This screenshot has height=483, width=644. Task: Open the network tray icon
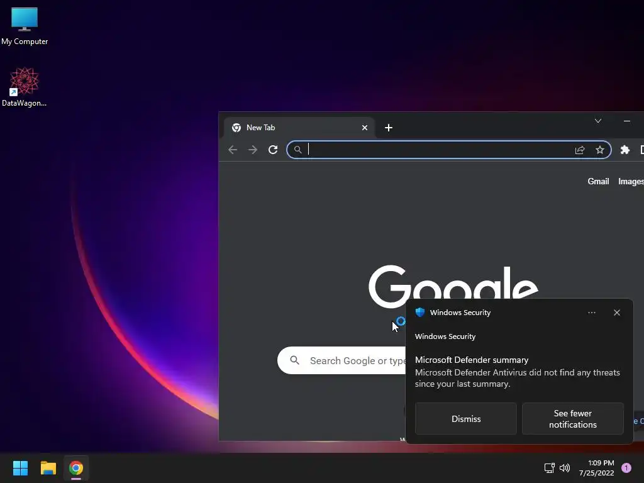click(549, 468)
